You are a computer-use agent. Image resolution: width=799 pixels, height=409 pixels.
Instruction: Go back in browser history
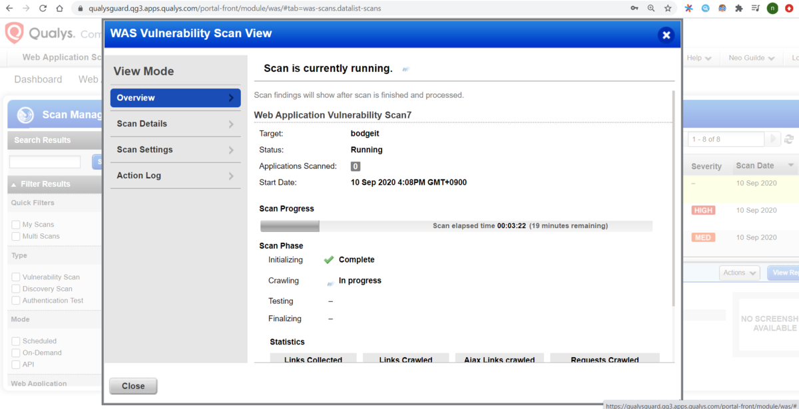9,9
